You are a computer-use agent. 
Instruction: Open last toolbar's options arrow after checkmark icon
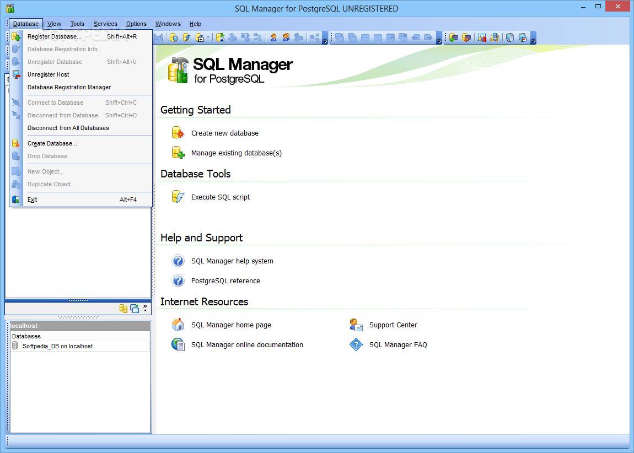[534, 39]
